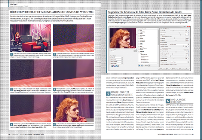Click the Maximize button in G'MIC
Screen dimensions: 202x140
[x=174, y=69]
